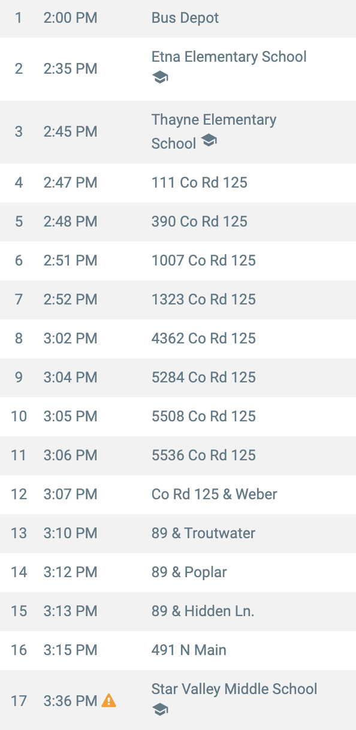356x730 pixels.
Task: Choose the 1007 Co Rd 125 stop
Action: [178, 261]
